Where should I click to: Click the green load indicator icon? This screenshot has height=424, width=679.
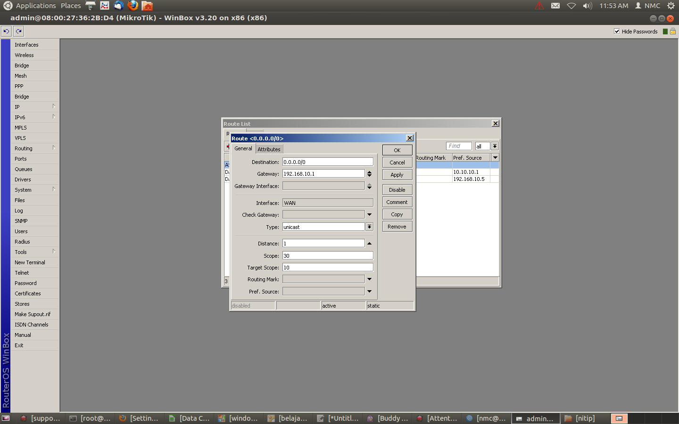pos(665,32)
